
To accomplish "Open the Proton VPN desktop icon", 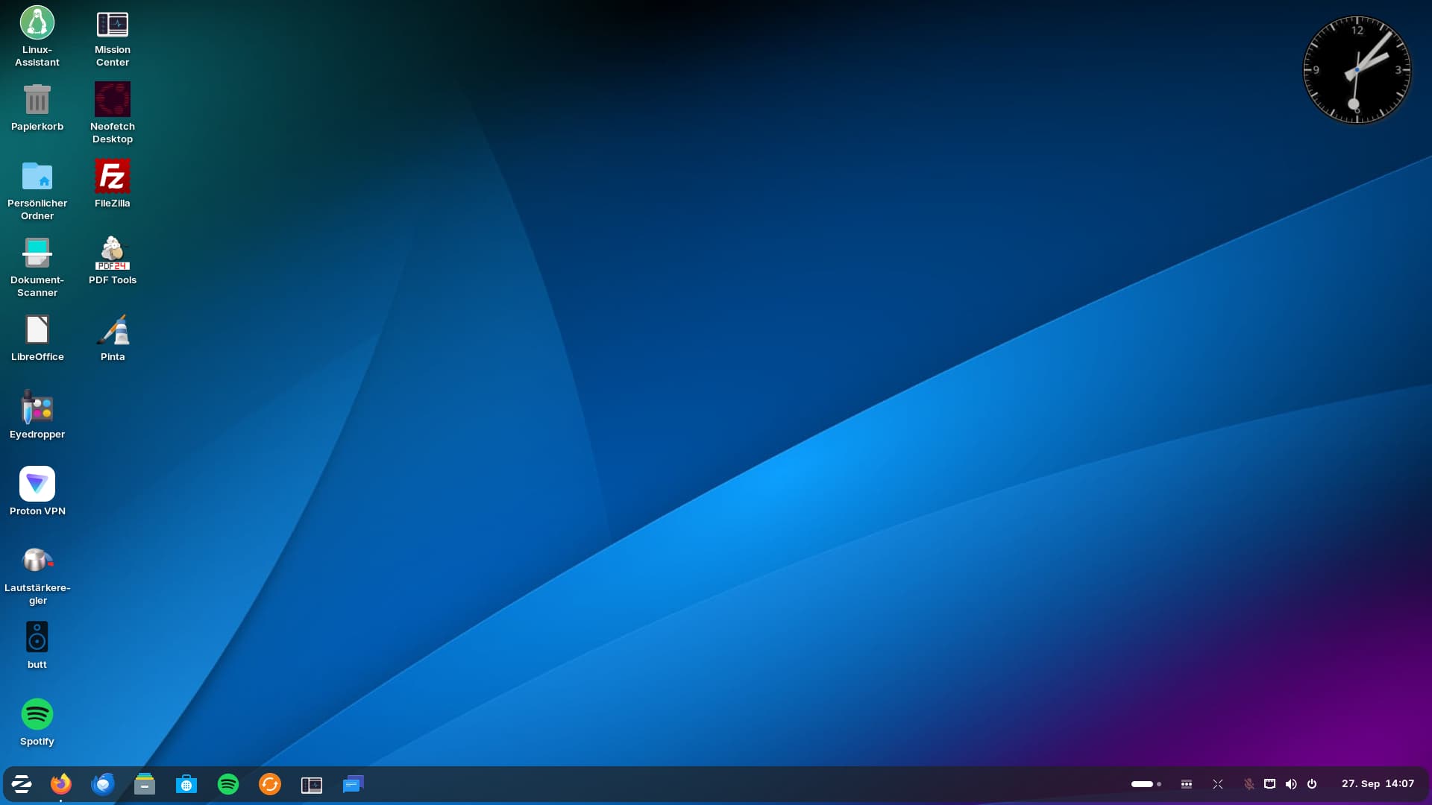I will [37, 484].
